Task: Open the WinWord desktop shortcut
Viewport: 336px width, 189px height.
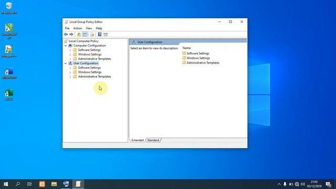Action: (x=9, y=73)
